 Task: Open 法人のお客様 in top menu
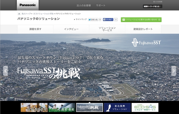tap(83, 6)
